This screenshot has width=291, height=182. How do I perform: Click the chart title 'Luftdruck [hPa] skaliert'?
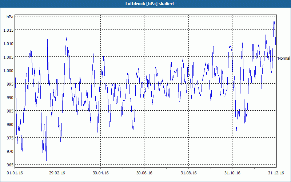(x=150, y=4)
